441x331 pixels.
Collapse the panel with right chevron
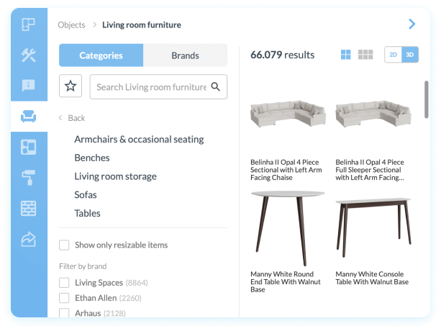pyautogui.click(x=412, y=24)
